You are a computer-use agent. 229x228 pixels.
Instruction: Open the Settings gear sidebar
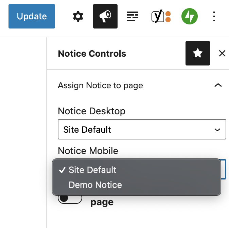78,16
